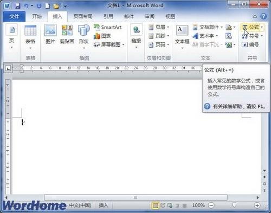271x213 pixels.
Task: Click the Date and Time icon
Action: (x=229, y=36)
